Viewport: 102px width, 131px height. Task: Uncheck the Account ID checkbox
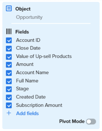[x=9, y=40]
